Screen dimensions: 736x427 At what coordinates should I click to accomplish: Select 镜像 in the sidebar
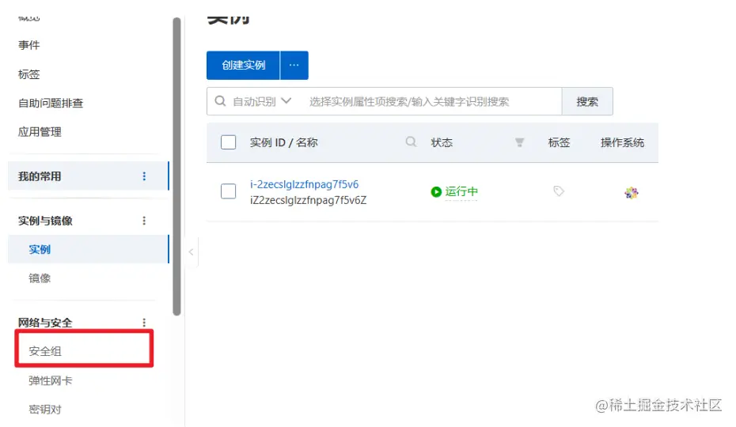(40, 278)
